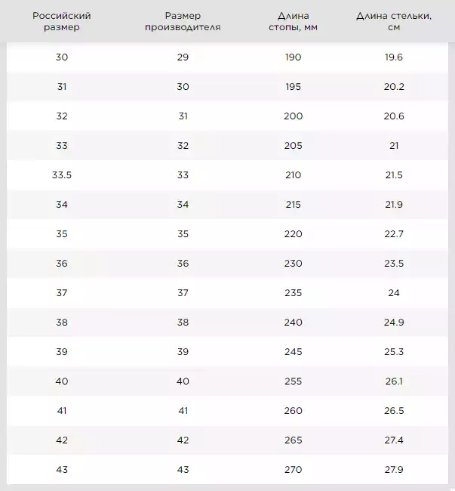This screenshot has width=455, height=491.
Task: Click insole length 20.2 value
Action: (x=394, y=87)
